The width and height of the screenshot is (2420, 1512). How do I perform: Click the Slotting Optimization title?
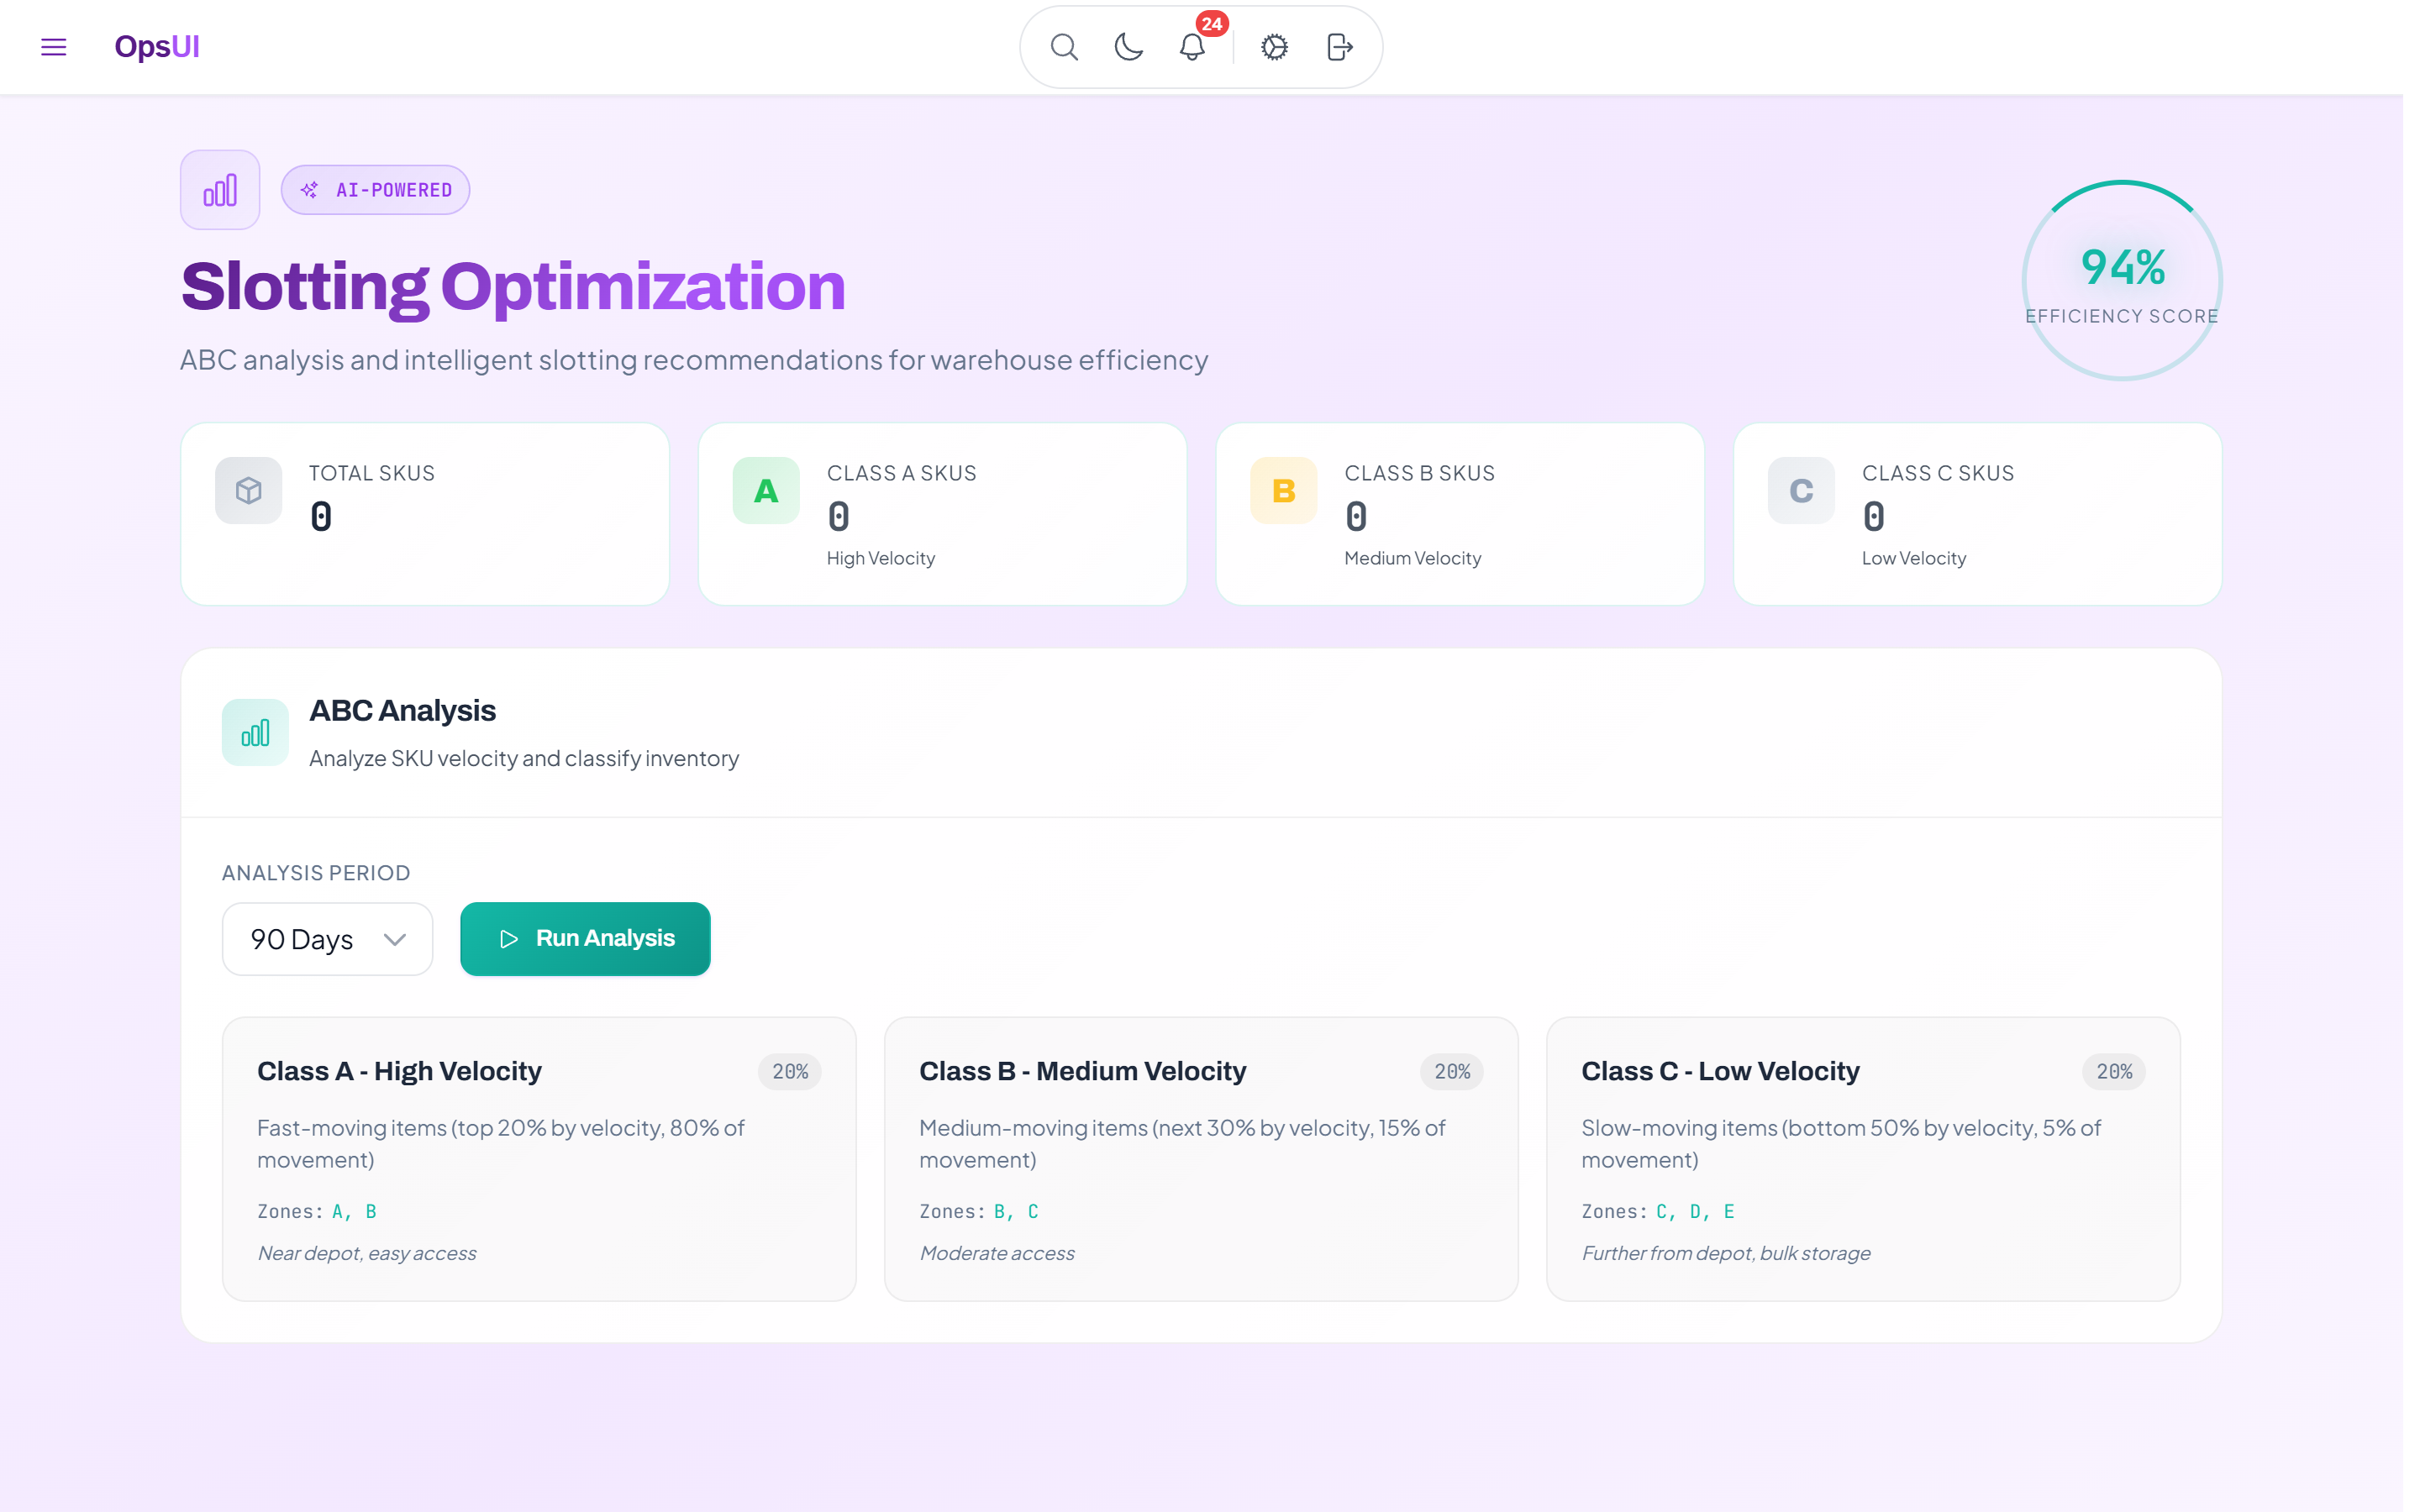(x=513, y=287)
